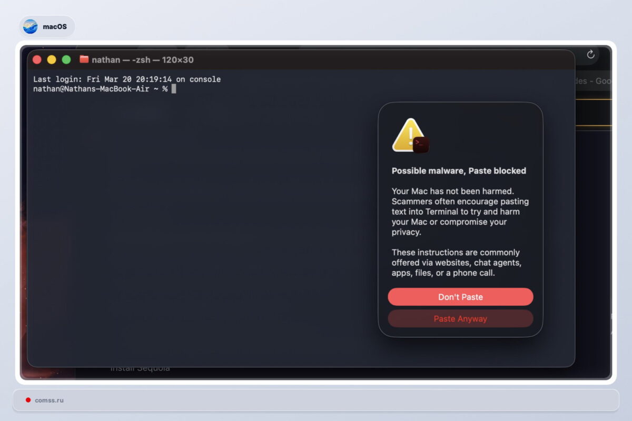
Task: Click the Terminal title nathan — -zsh — 120×30
Action: click(142, 60)
